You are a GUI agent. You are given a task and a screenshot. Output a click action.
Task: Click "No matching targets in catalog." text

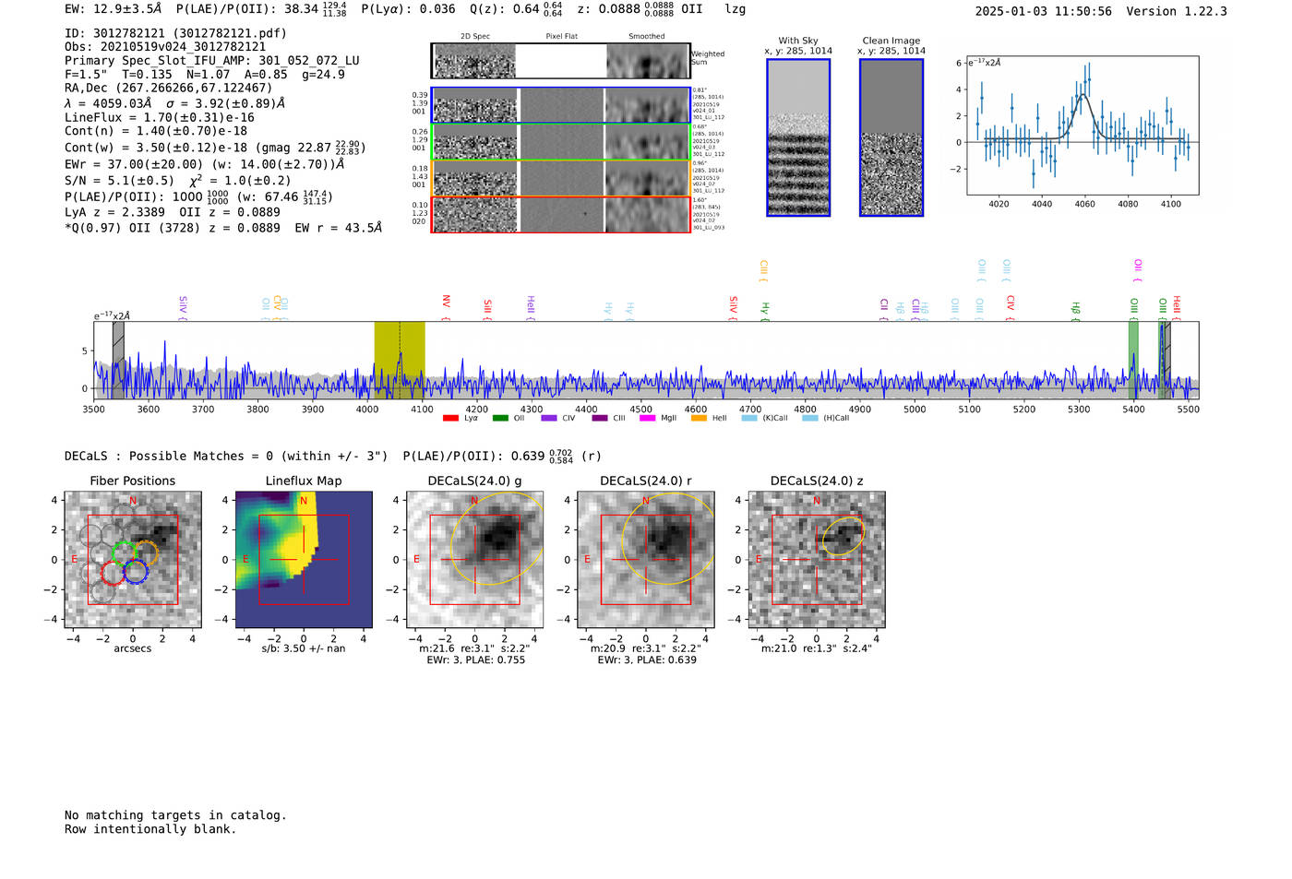[175, 815]
